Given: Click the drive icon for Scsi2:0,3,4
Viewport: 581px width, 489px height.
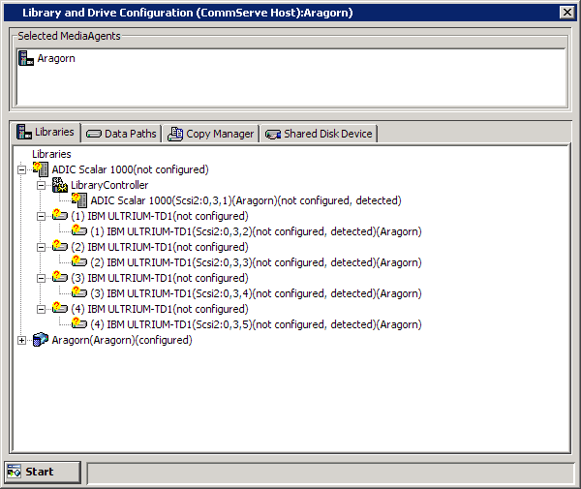Looking at the screenshot, I should pyautogui.click(x=79, y=292).
